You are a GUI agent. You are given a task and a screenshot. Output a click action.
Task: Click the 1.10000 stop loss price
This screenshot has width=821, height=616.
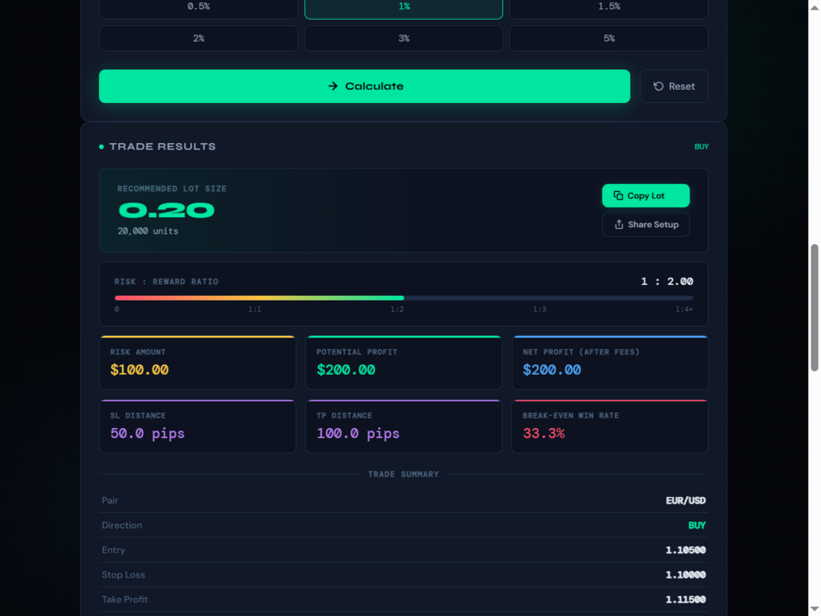(x=685, y=574)
